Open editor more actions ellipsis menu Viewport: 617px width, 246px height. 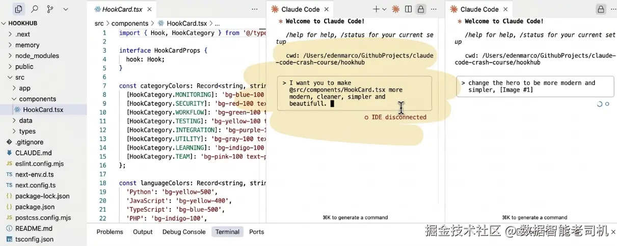click(x=255, y=9)
